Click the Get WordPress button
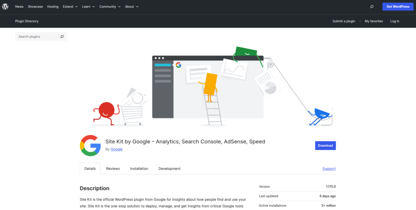Image resolution: width=416 pixels, height=210 pixels. click(398, 6)
